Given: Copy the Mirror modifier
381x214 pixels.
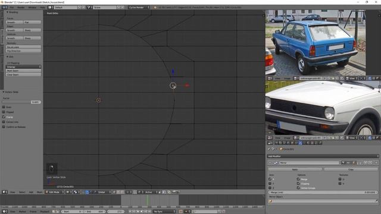Looking at the screenshot, I should point(351,169).
